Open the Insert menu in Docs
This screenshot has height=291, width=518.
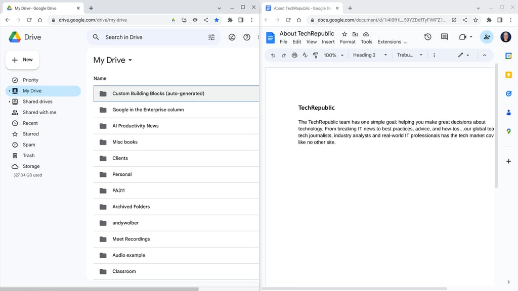click(328, 42)
